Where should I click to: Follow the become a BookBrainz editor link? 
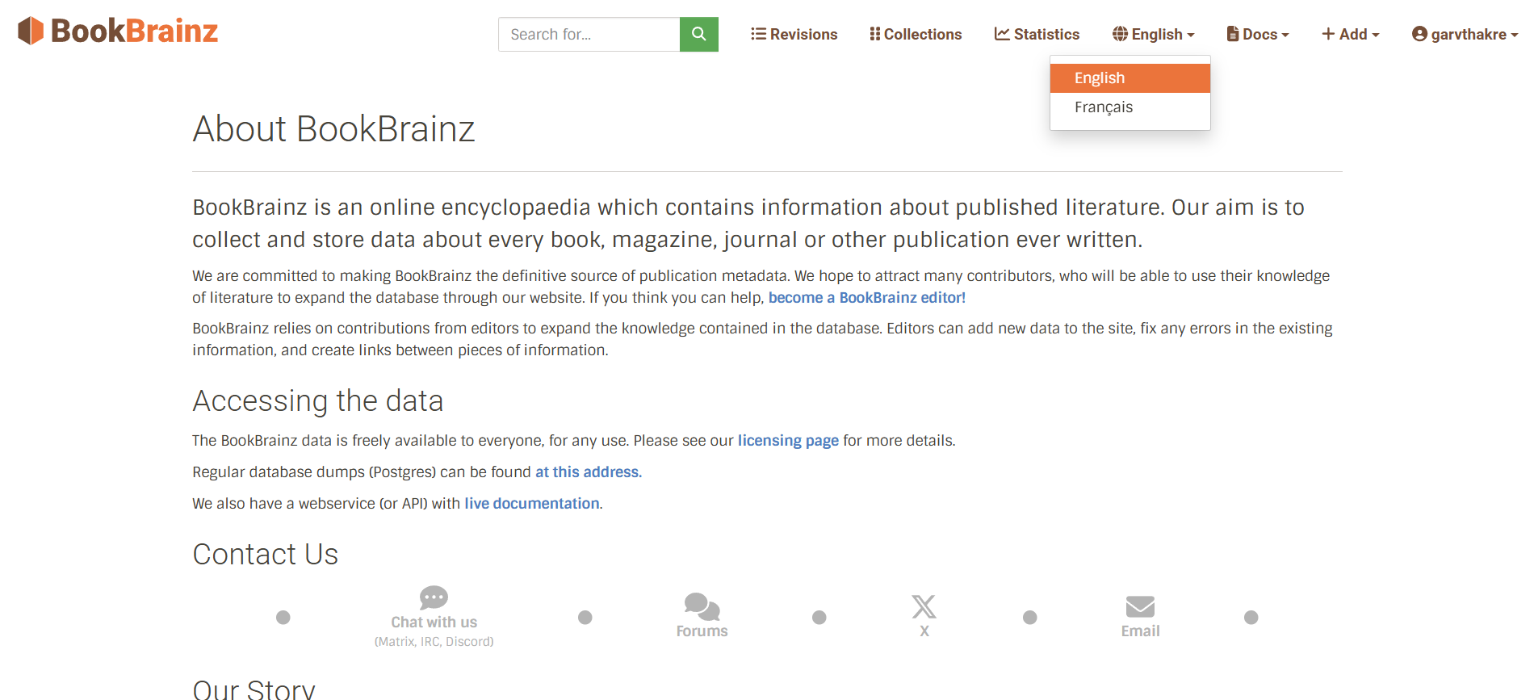click(866, 298)
